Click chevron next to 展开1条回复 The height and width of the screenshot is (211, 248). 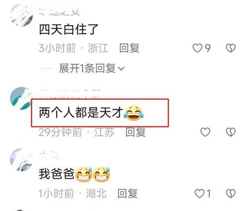tap(122, 69)
